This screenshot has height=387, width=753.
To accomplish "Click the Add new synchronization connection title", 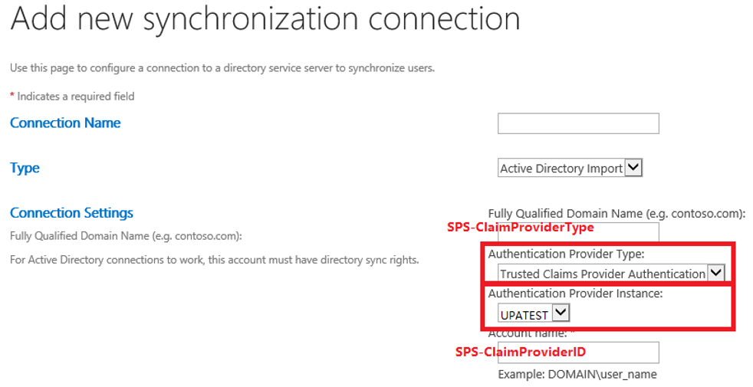I will click(x=265, y=19).
